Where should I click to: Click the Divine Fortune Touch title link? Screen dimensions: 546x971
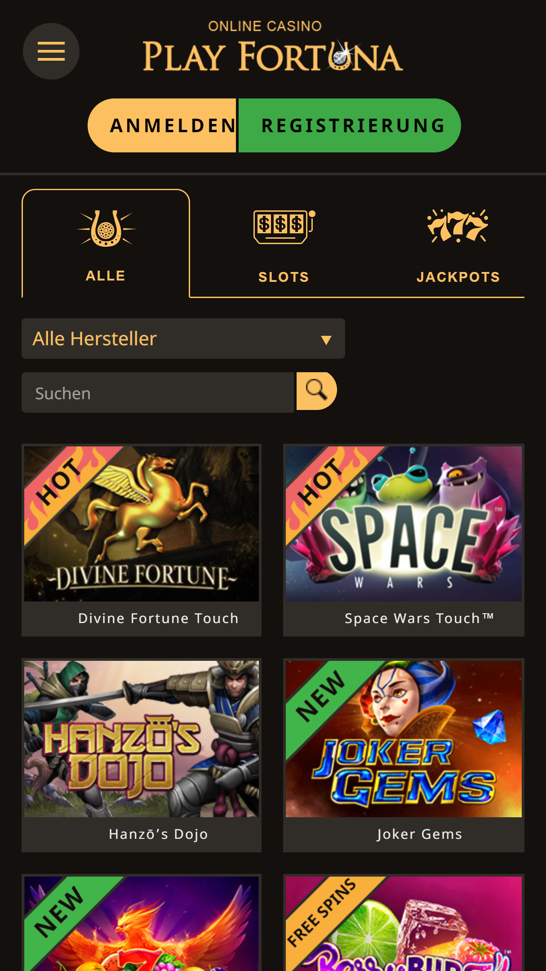pos(158,618)
